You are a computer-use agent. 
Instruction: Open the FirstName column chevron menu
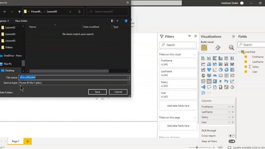(x=229, y=107)
